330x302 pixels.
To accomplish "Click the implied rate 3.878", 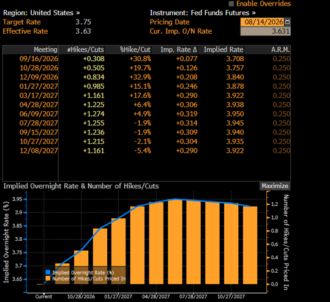I will pyautogui.click(x=235, y=86).
